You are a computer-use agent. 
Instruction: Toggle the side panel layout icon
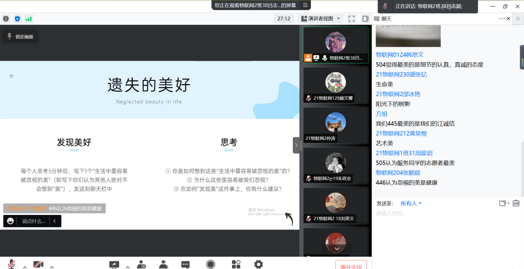365,19
